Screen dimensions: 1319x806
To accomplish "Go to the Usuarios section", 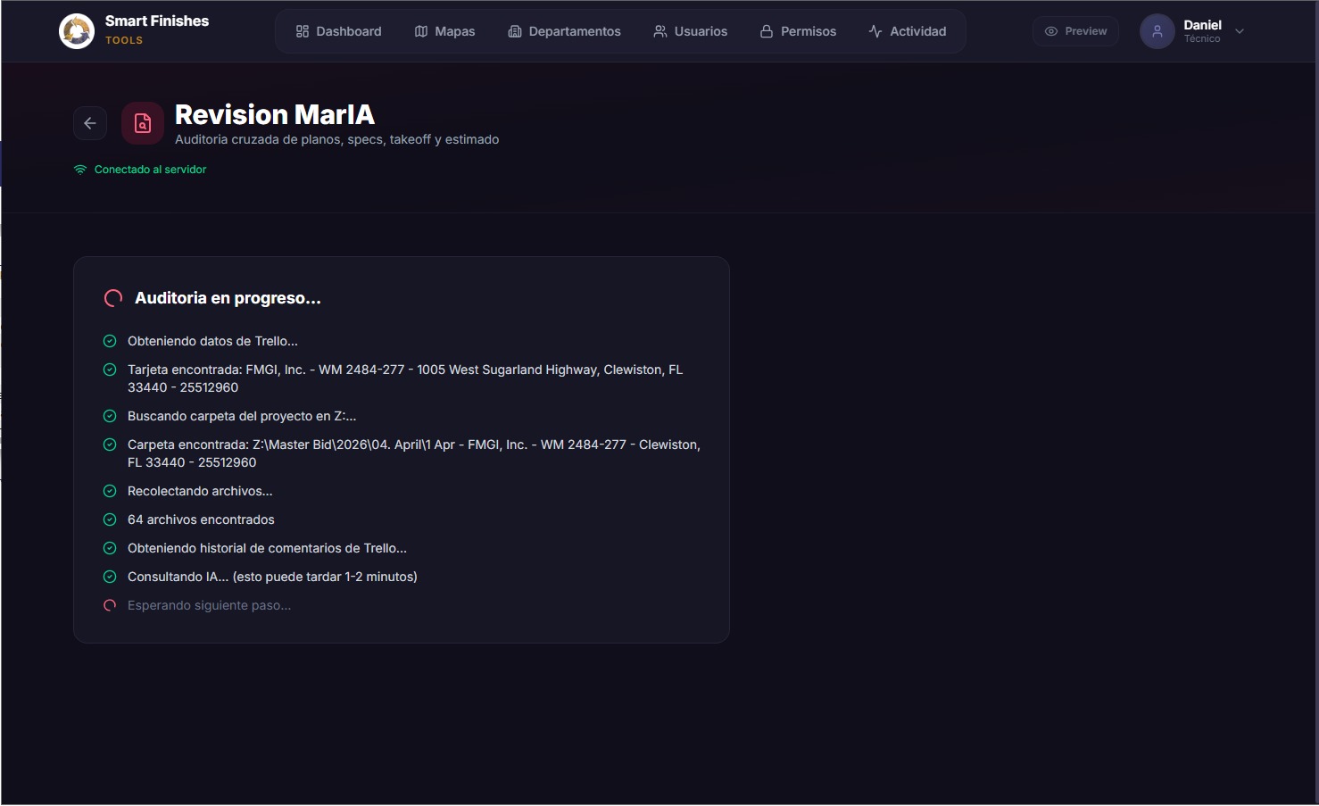I will click(x=690, y=31).
